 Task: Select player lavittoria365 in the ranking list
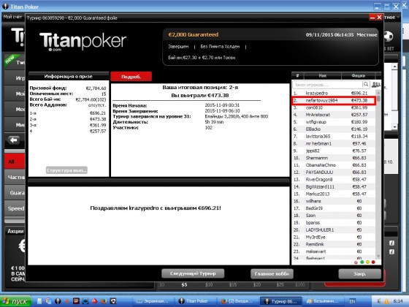pyautogui.click(x=334, y=136)
